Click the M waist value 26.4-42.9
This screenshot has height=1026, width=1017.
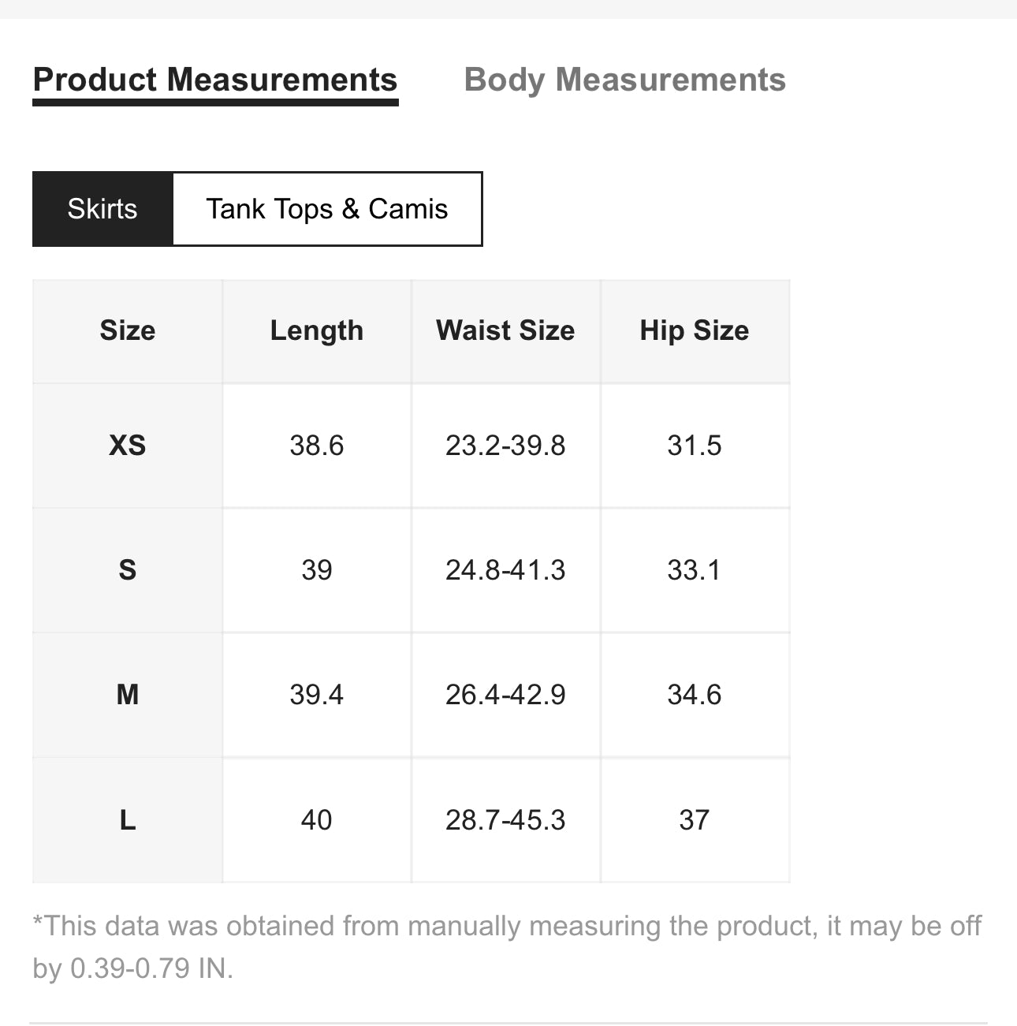[505, 695]
